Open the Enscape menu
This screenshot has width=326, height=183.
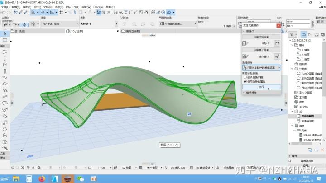(98, 7)
